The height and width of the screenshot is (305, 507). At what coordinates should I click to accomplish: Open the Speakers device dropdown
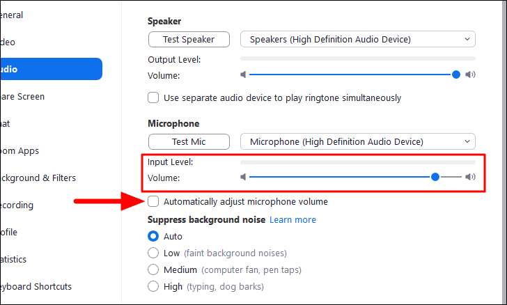click(358, 39)
